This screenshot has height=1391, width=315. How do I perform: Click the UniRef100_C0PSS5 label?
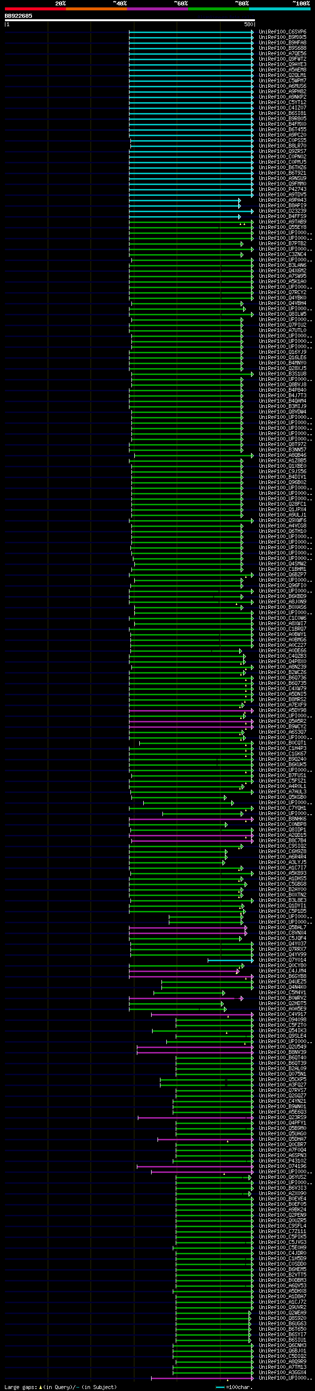click(x=283, y=141)
